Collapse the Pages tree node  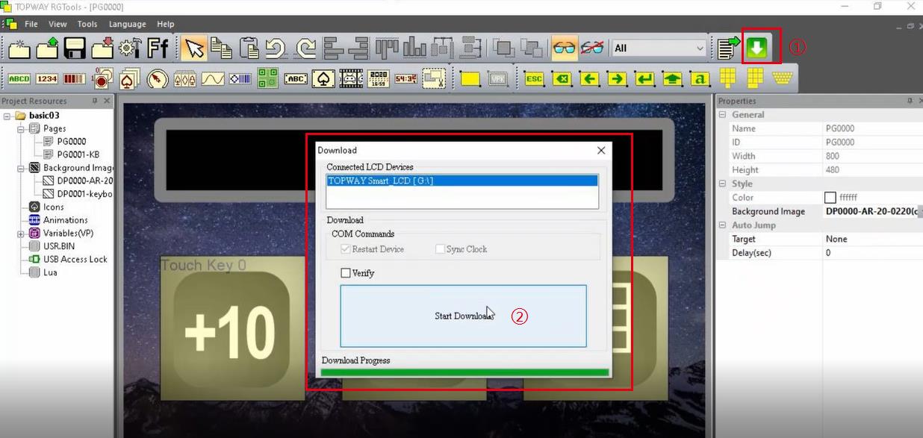pos(22,129)
